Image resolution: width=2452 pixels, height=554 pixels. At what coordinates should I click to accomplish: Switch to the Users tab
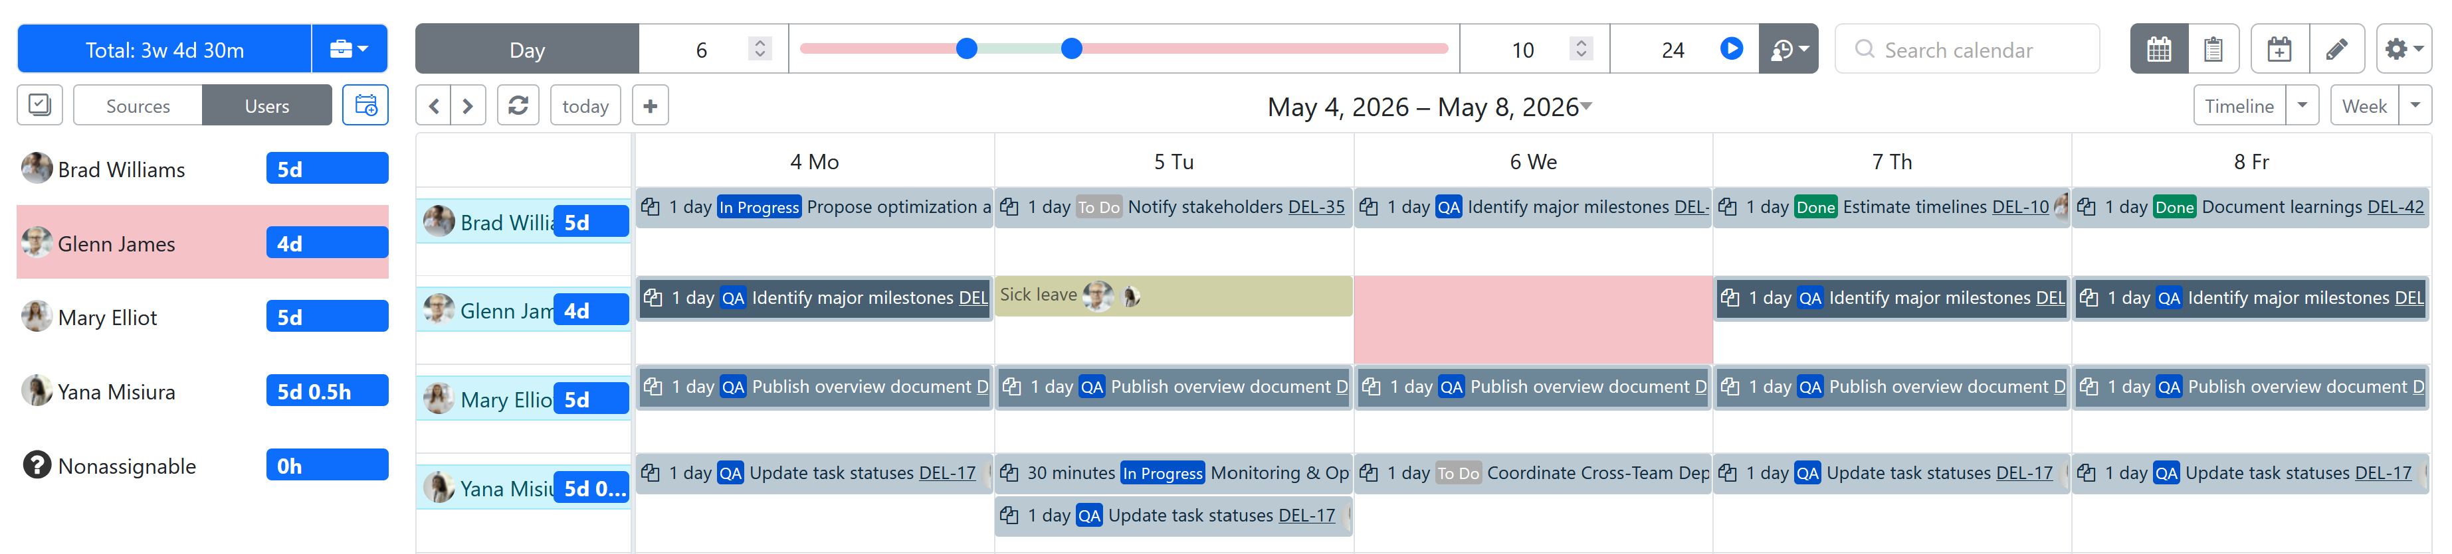(x=266, y=105)
